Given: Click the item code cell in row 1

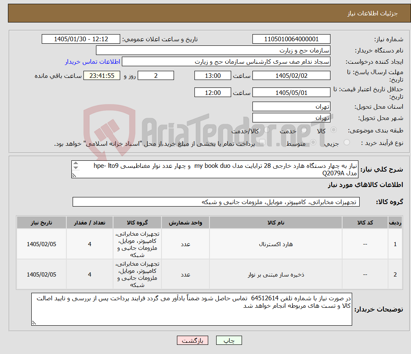Looking at the screenshot, I should [x=365, y=244].
